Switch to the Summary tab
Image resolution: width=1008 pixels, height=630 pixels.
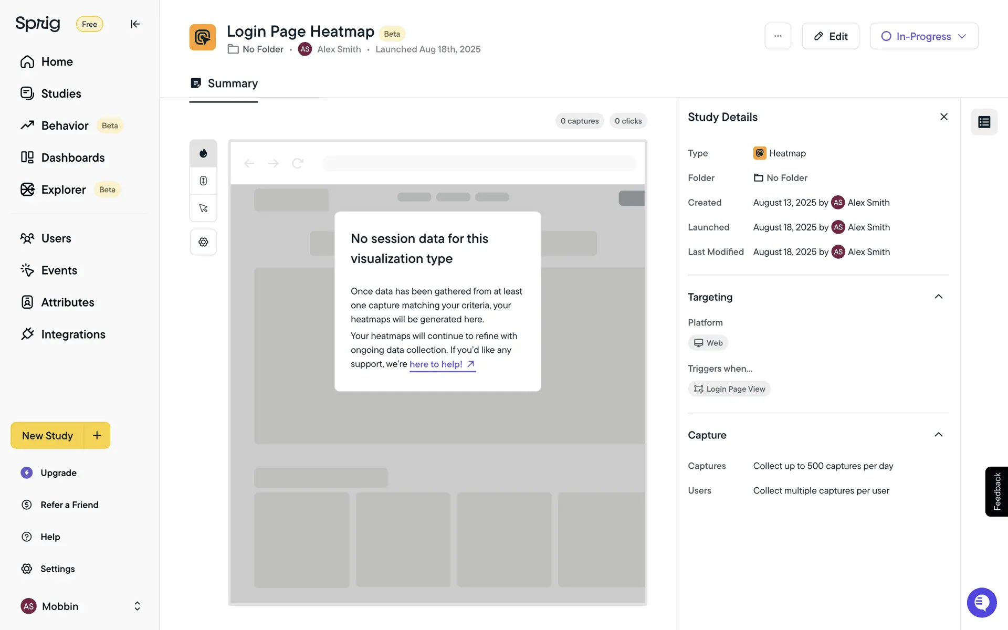[224, 83]
